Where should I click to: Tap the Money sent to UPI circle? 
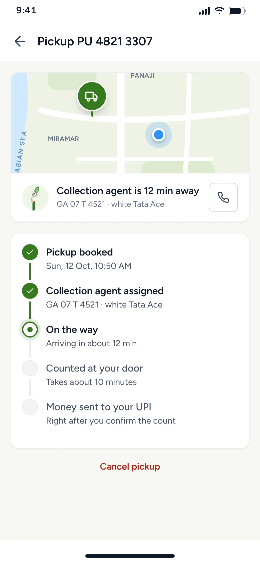(x=30, y=407)
